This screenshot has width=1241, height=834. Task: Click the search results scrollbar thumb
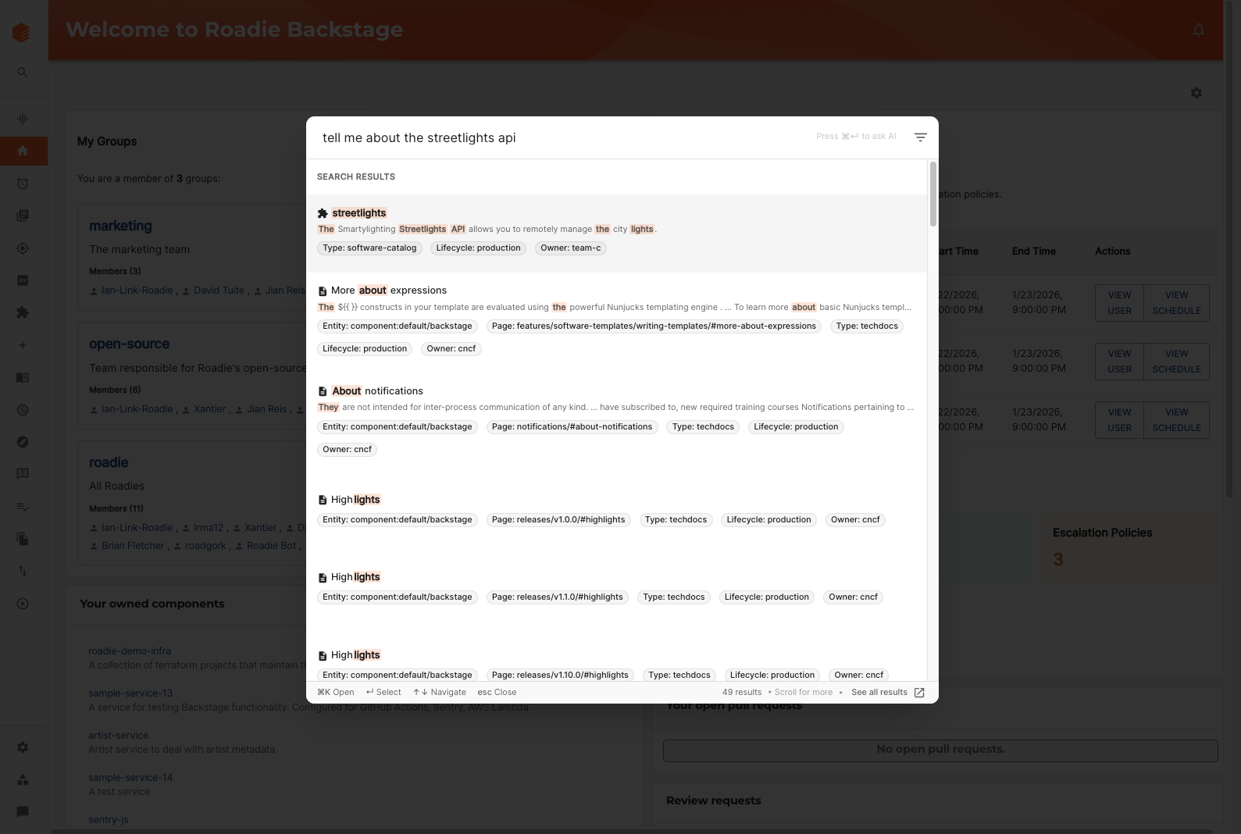933,194
